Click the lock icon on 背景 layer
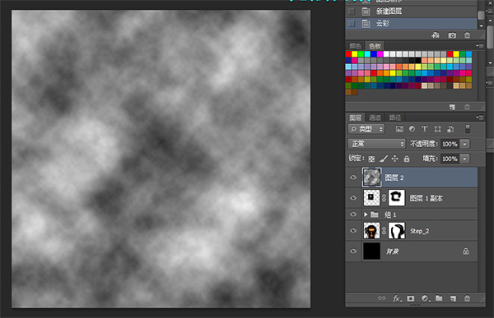Viewport: 494px width, 318px height. click(x=466, y=251)
